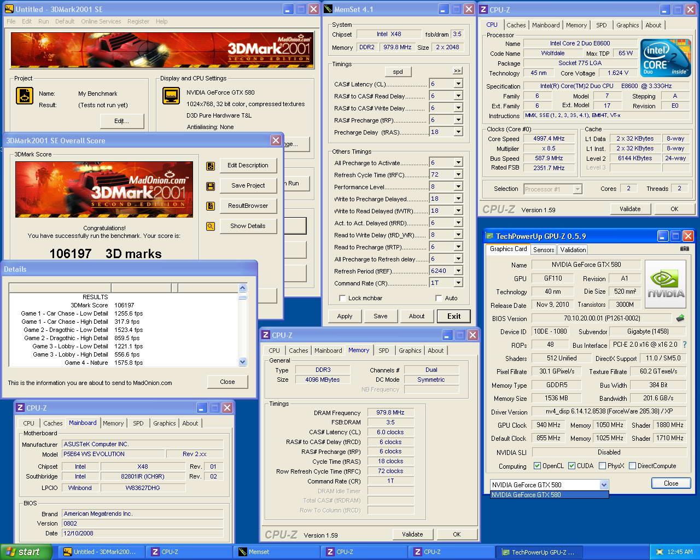Open the TechPowerUp GPU-Z taskbar item
The width and height of the screenshot is (700, 560).
(539, 552)
